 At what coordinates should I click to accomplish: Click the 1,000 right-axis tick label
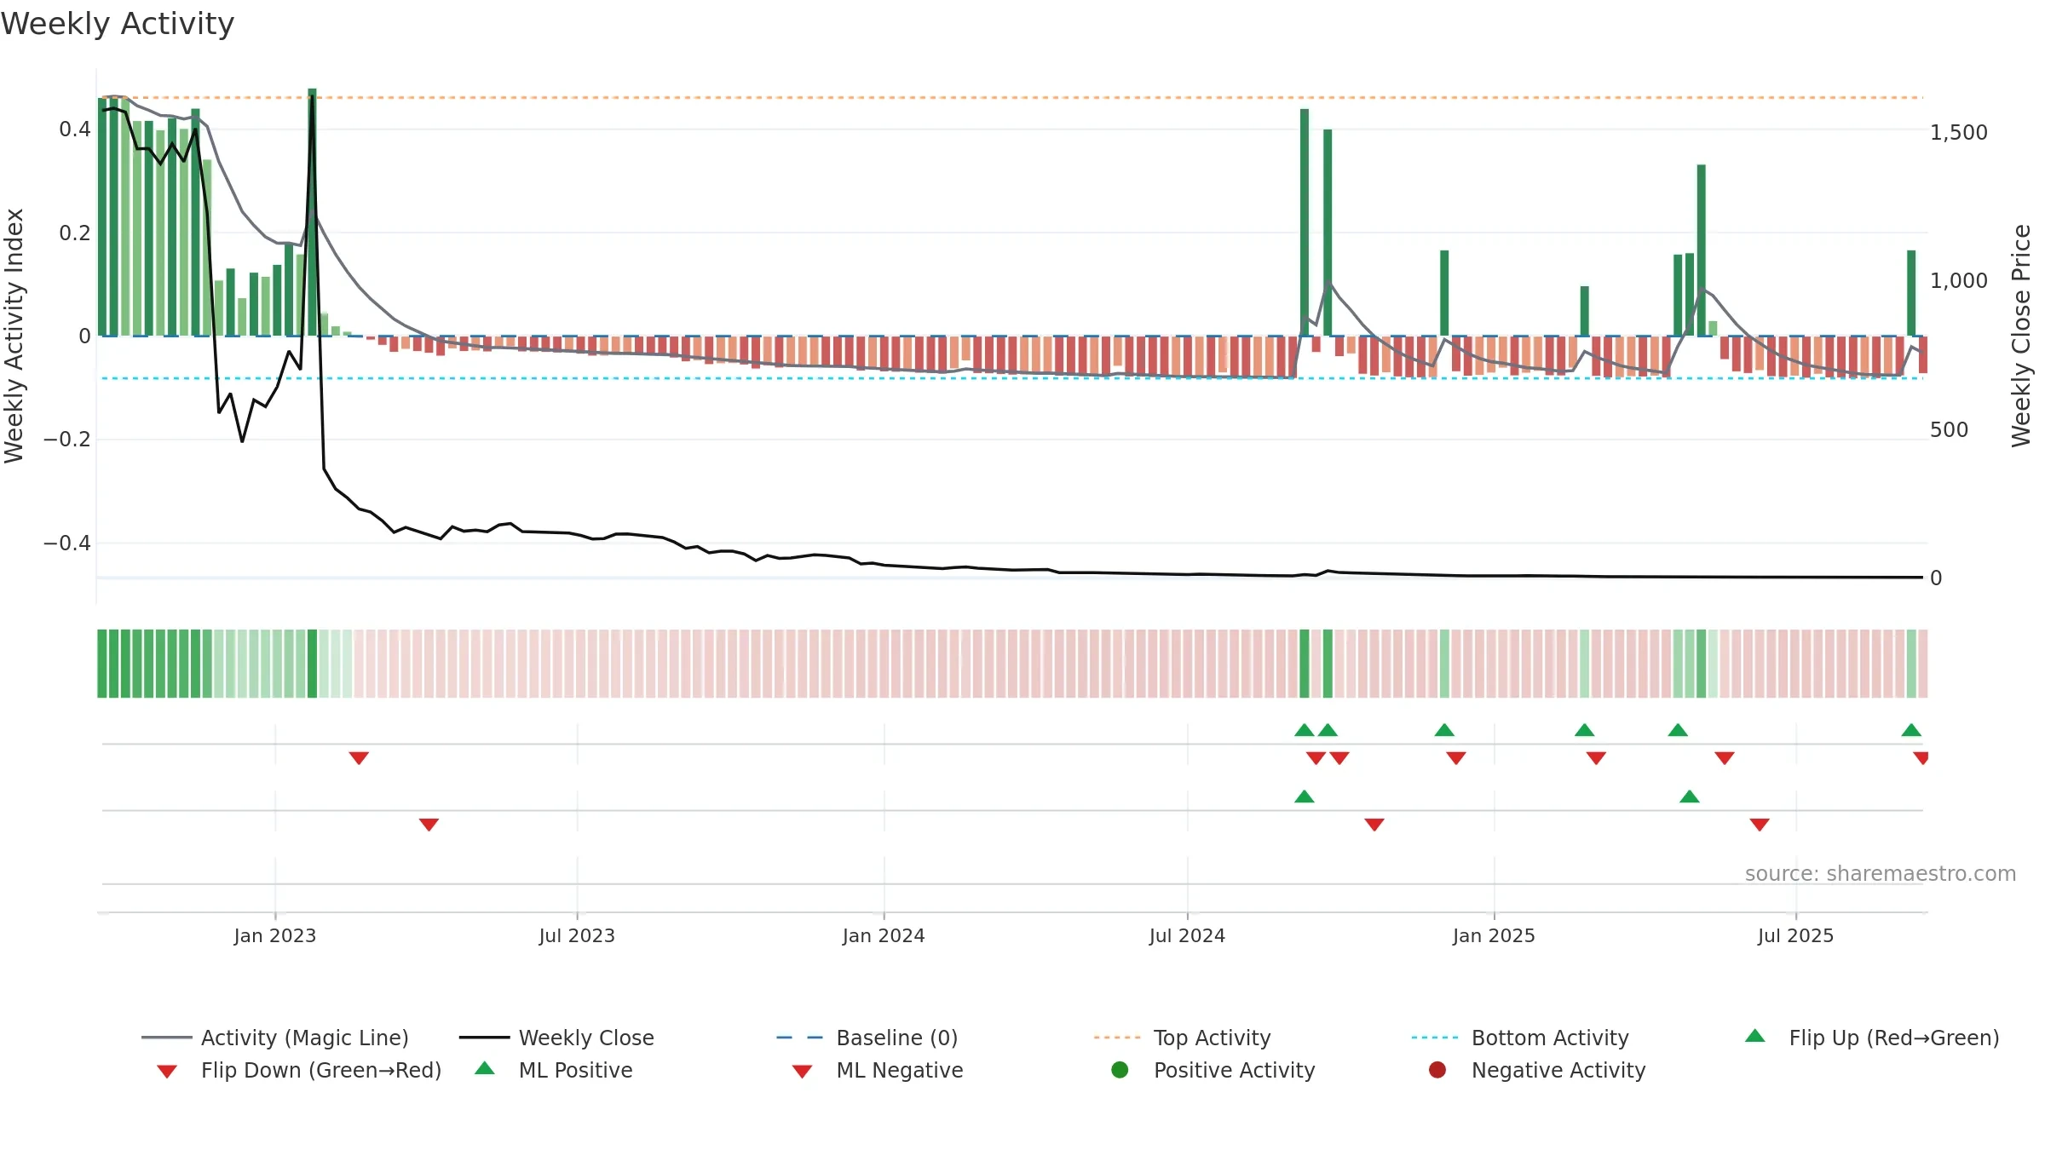pyautogui.click(x=1958, y=280)
